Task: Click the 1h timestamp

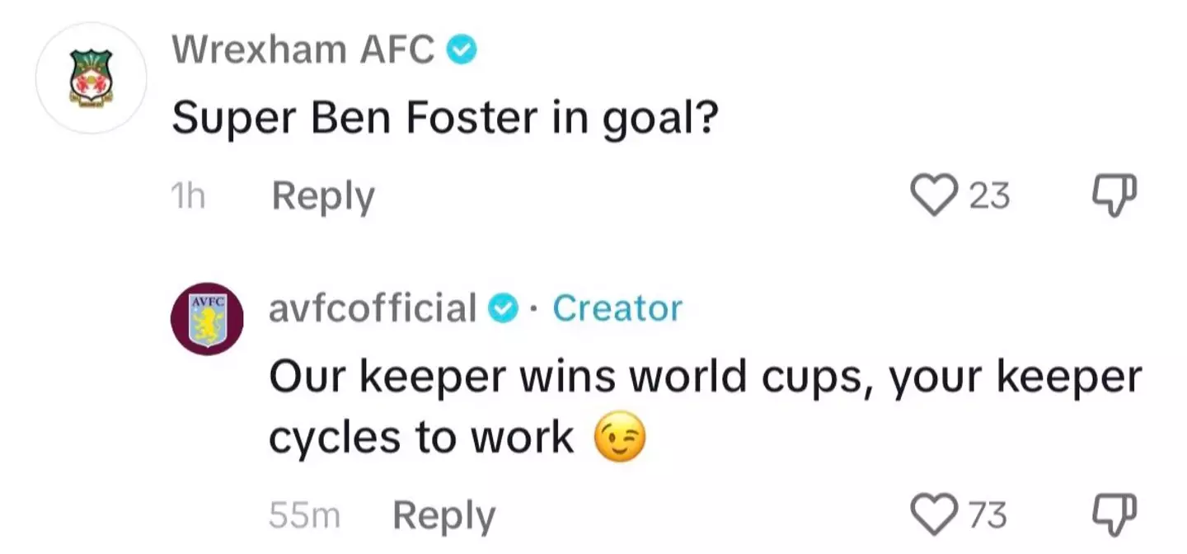Action: coord(186,197)
